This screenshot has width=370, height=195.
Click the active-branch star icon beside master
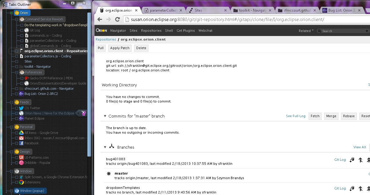click(108, 173)
